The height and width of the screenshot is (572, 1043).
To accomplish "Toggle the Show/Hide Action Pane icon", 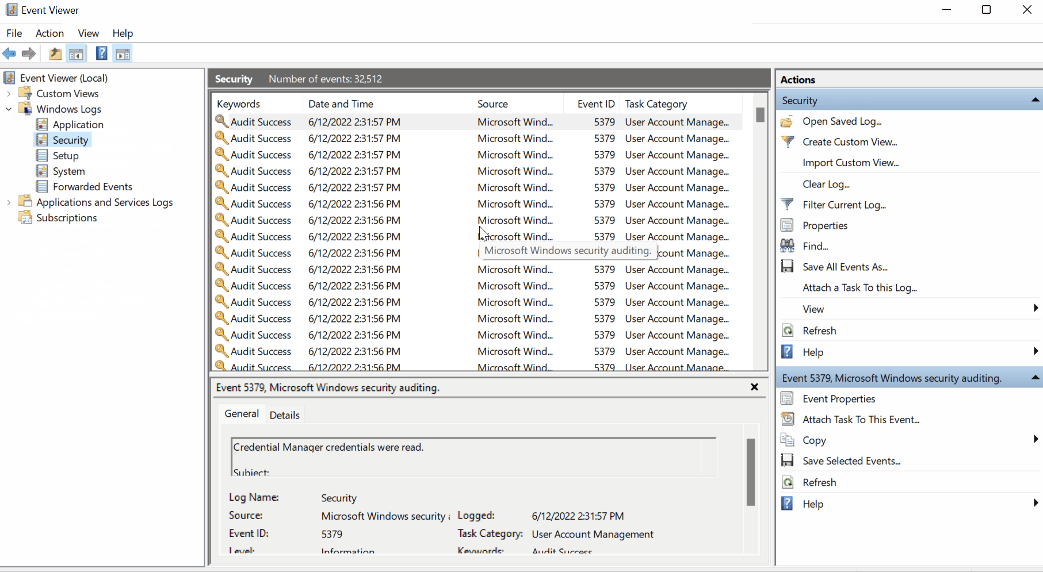I will 123,54.
